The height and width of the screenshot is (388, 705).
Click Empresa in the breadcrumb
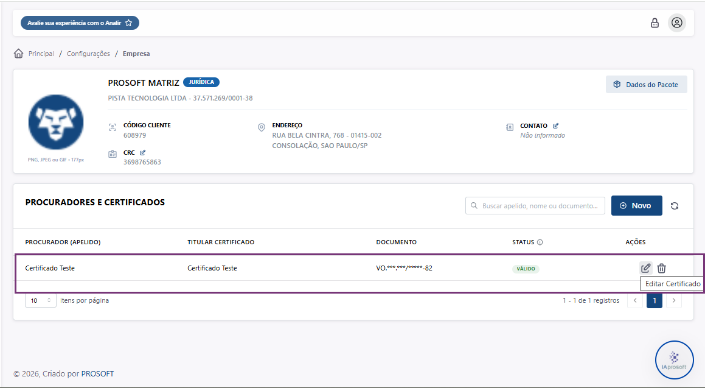(x=136, y=54)
